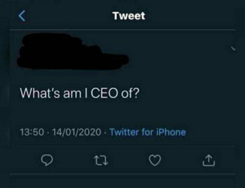Retweet using the arrows icon
Image resolution: width=245 pixels, height=188 pixels.
tap(101, 160)
